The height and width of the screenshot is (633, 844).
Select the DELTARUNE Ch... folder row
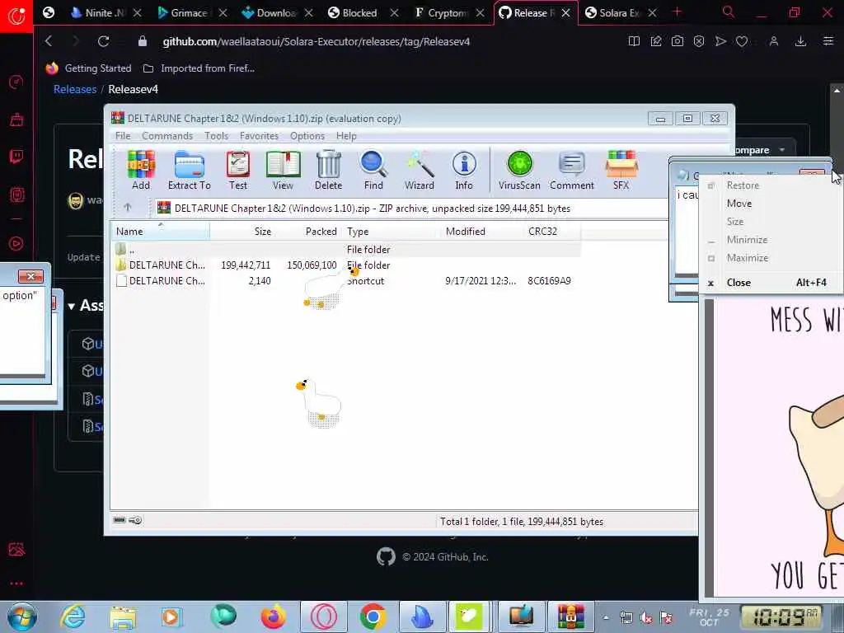[345, 265]
